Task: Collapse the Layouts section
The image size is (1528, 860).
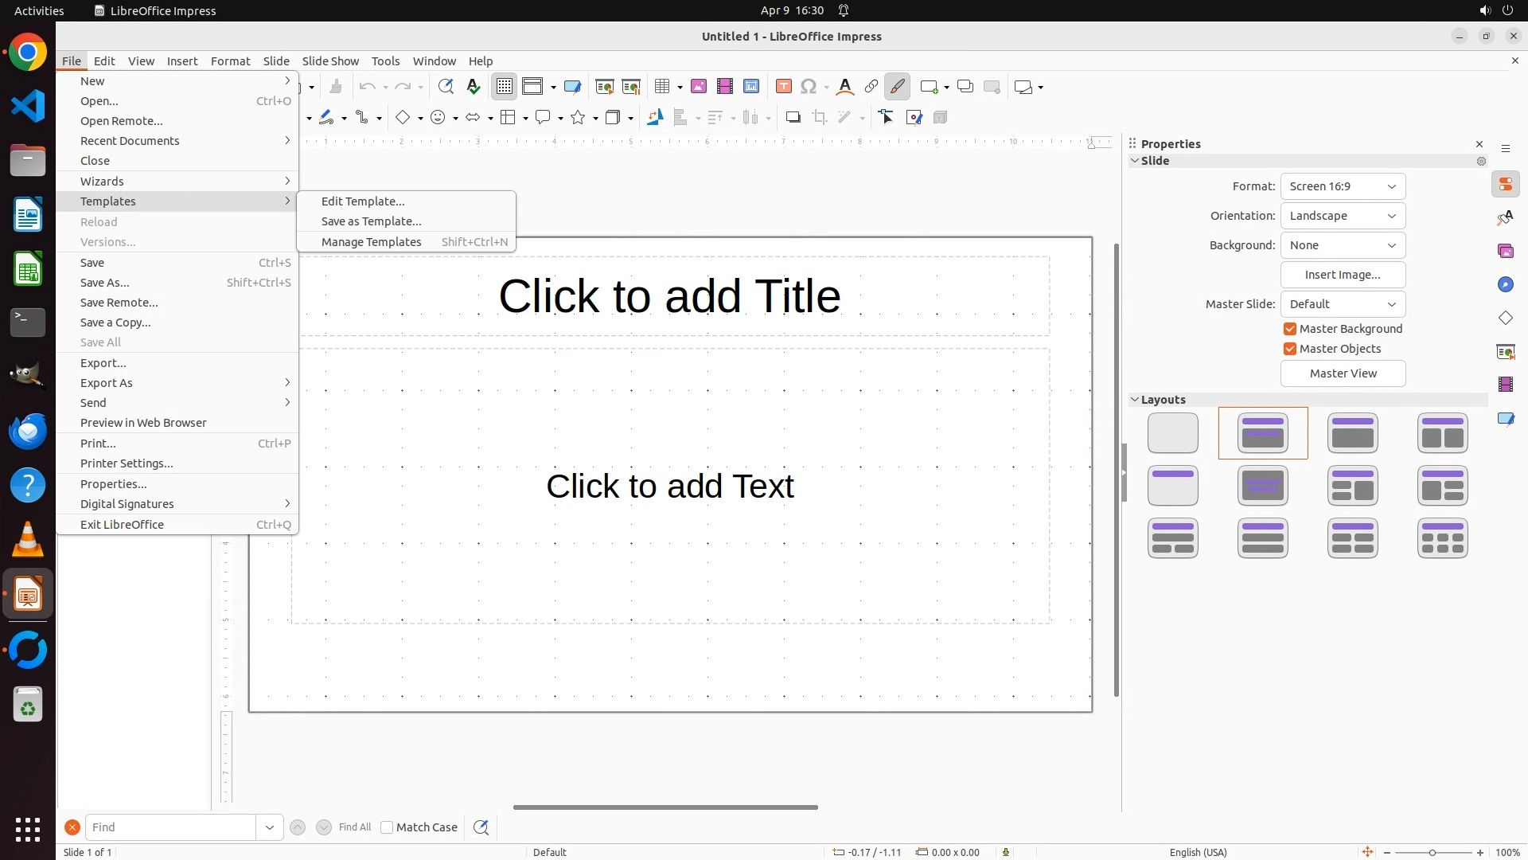Action: (1135, 400)
